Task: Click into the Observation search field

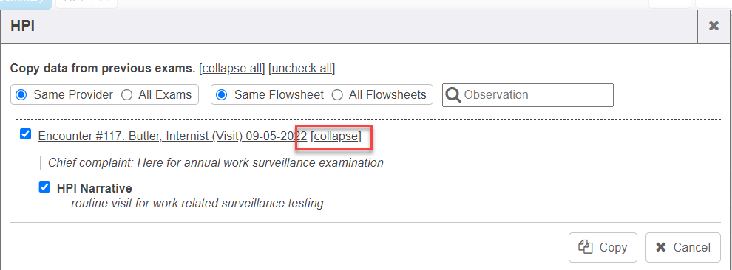Action: [x=527, y=95]
